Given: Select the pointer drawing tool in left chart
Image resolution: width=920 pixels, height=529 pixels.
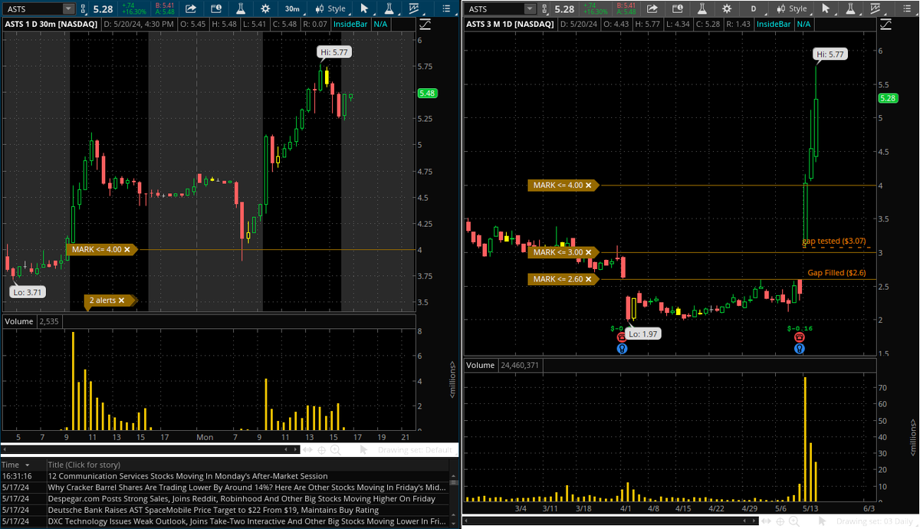Looking at the screenshot, I should coord(365,8).
